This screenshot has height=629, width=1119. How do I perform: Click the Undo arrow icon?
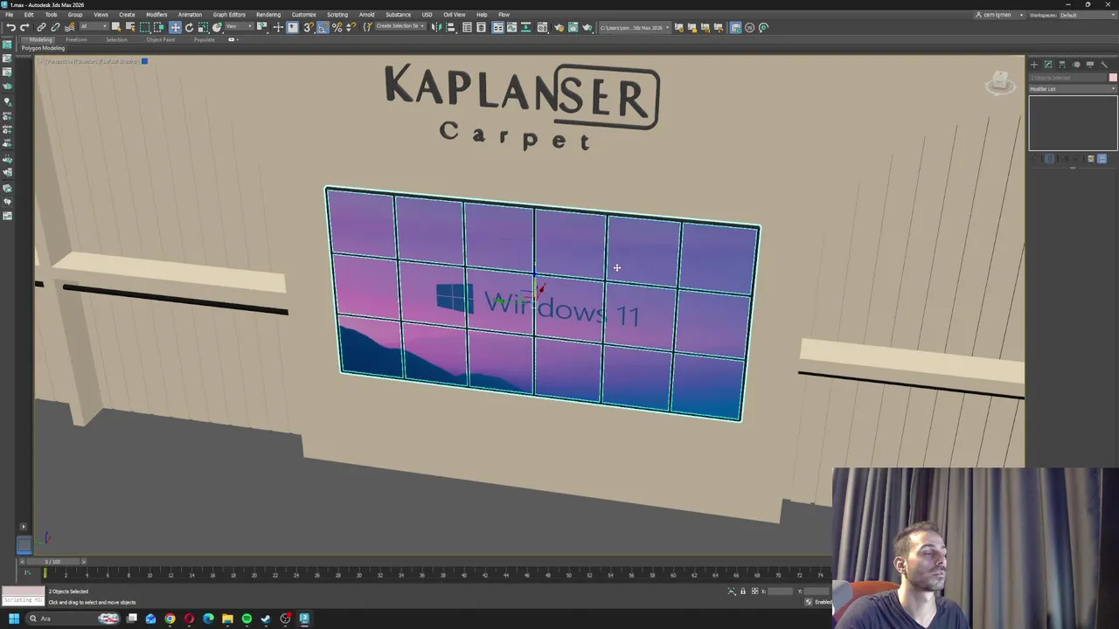pos(10,27)
